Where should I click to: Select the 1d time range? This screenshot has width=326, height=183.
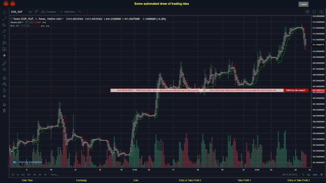tap(45, 175)
